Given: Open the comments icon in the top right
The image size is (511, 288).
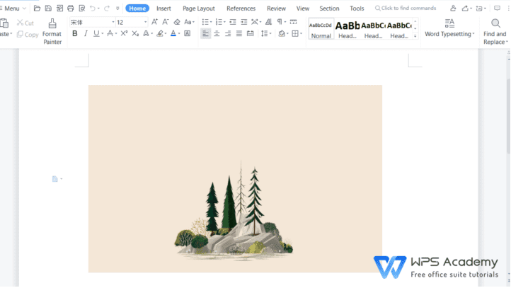Looking at the screenshot, I should [x=497, y=8].
